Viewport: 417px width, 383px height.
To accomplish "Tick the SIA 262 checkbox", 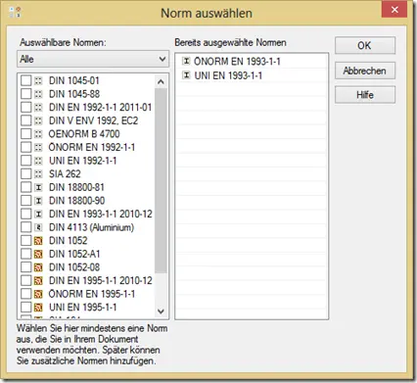I will (x=26, y=174).
